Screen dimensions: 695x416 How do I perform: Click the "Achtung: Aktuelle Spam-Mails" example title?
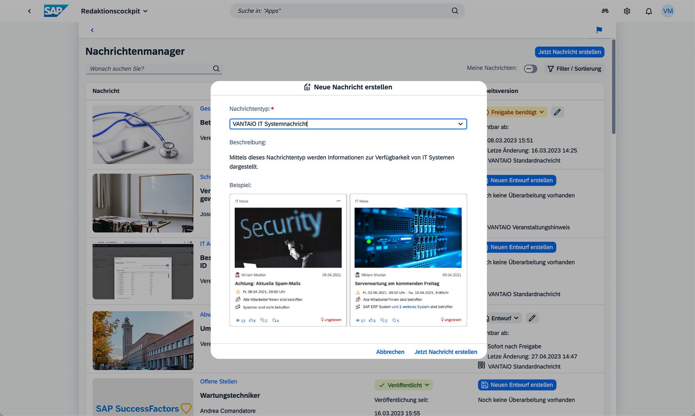268,284
